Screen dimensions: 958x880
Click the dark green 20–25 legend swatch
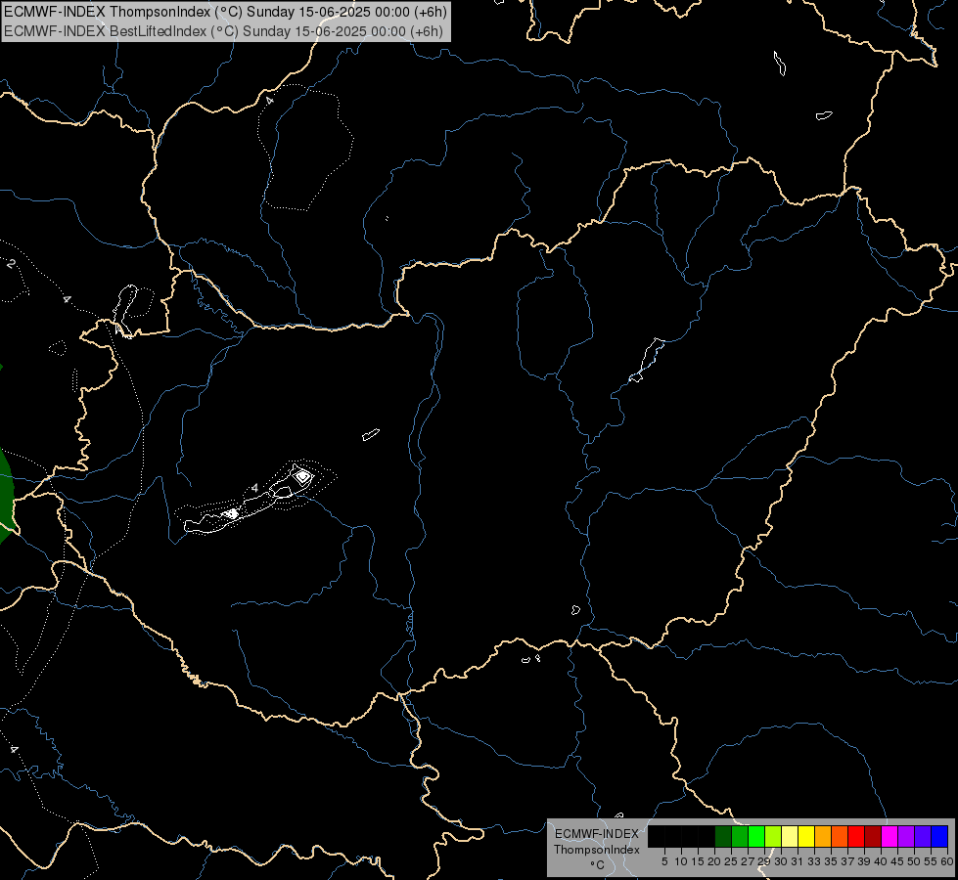coord(723,836)
